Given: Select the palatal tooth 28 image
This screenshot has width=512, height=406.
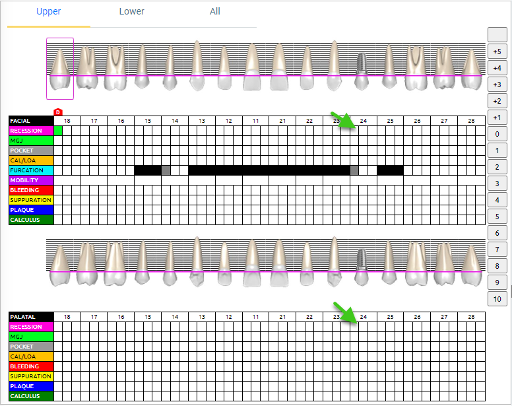Looking at the screenshot, I should pos(472,265).
